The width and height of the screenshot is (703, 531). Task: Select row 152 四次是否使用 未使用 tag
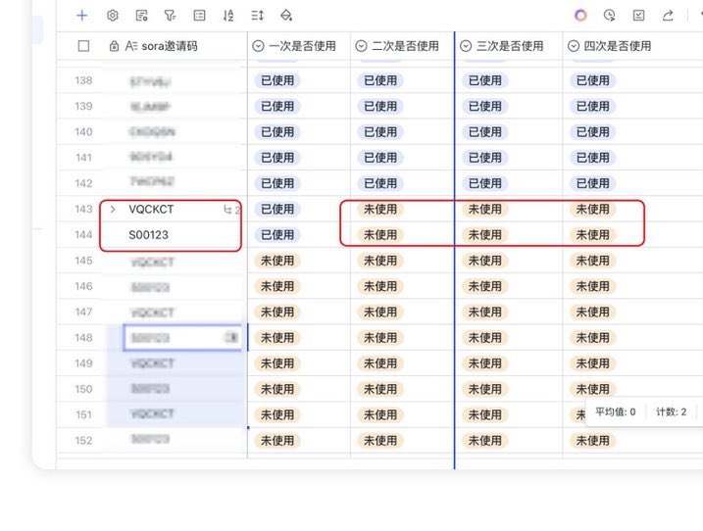[x=593, y=441]
